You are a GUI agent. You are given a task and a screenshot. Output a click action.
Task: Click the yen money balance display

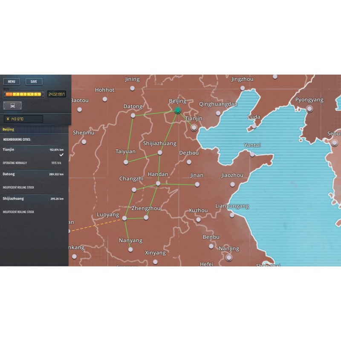(23, 119)
